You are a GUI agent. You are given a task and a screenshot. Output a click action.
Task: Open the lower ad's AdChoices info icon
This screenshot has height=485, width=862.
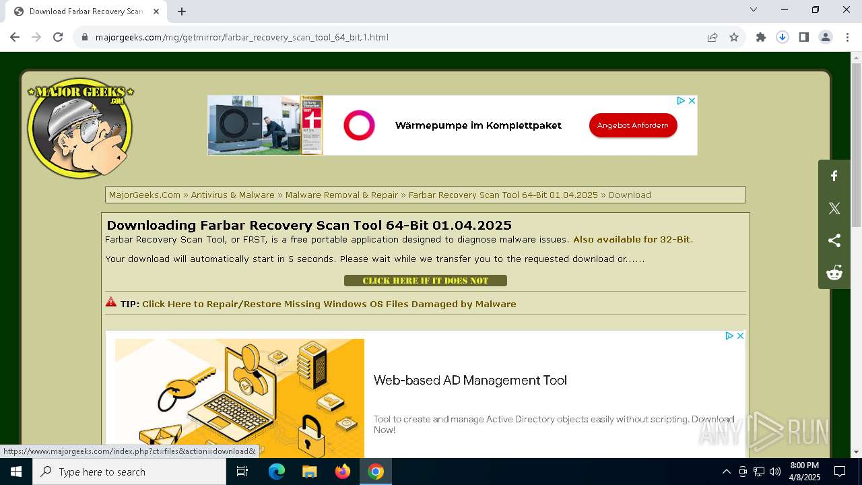(729, 335)
